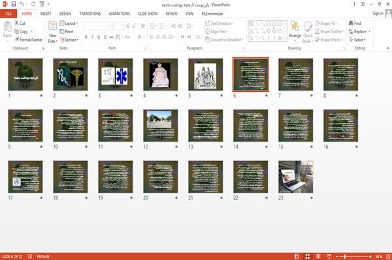Click the Sign in link

click(x=378, y=14)
